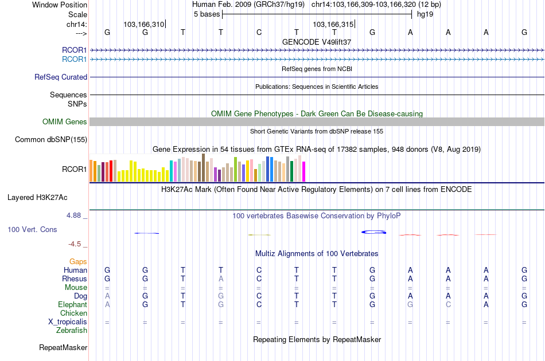This screenshot has height=361, width=545.
Task: Click the 4.88 upper conservation scale value
Action: [x=73, y=215]
